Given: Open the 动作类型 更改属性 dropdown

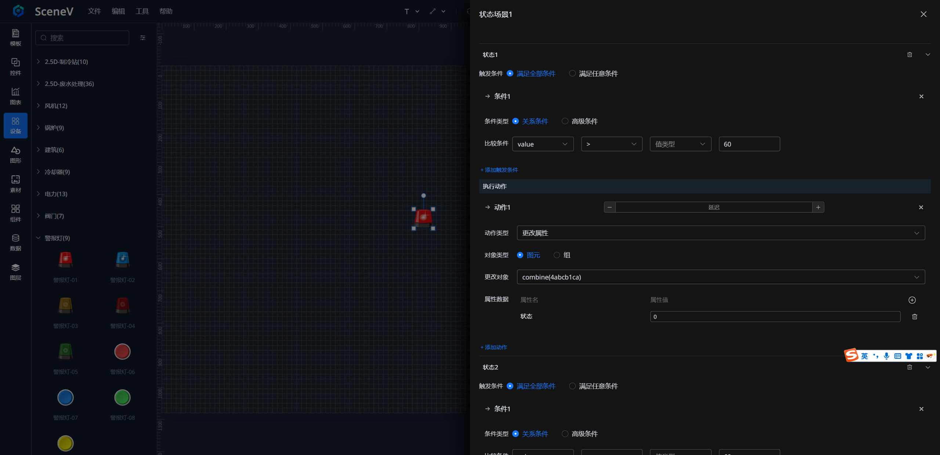Looking at the screenshot, I should pos(720,233).
